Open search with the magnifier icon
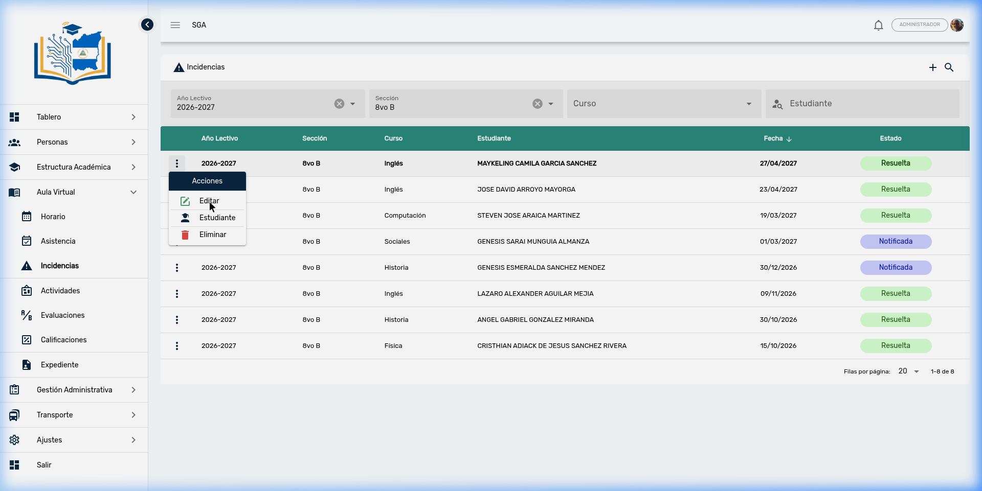The image size is (982, 491). point(949,67)
